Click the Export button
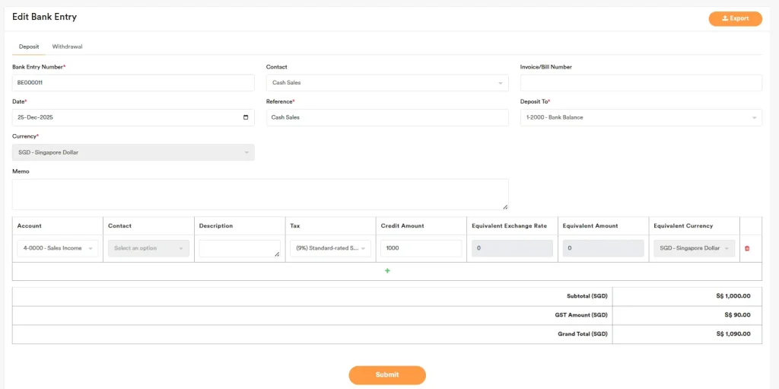Screen dimensions: 779x389 735,18
